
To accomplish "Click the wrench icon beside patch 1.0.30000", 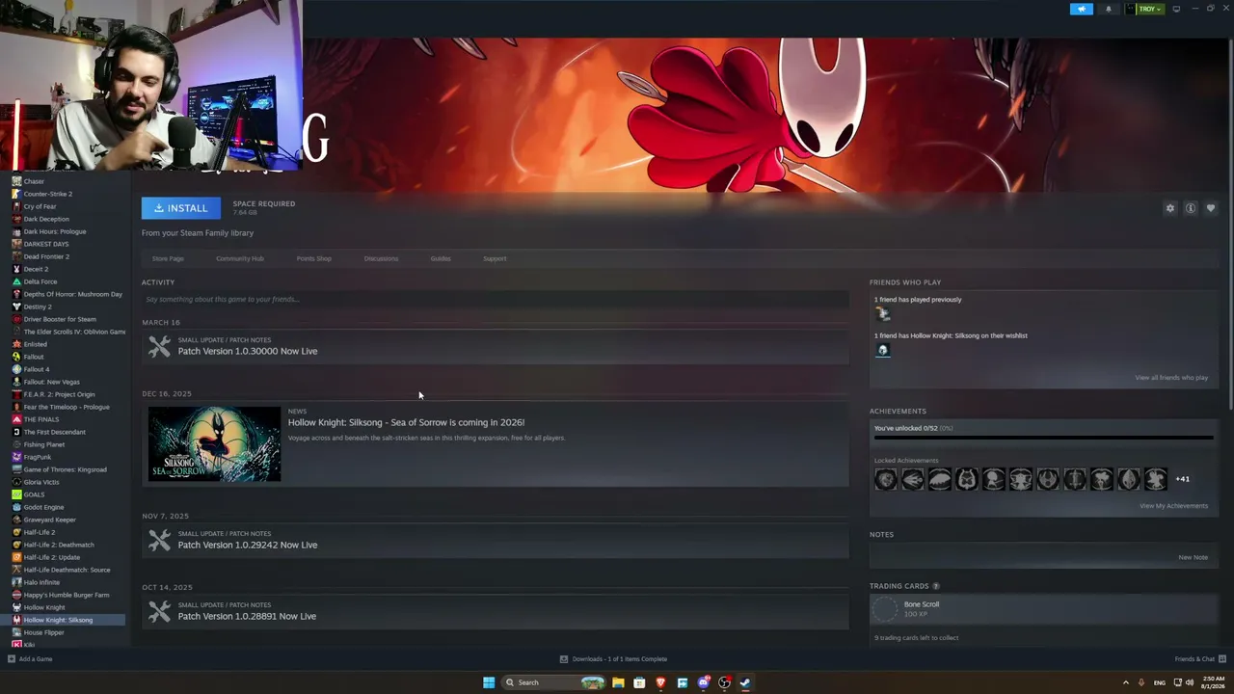I will 159,346.
